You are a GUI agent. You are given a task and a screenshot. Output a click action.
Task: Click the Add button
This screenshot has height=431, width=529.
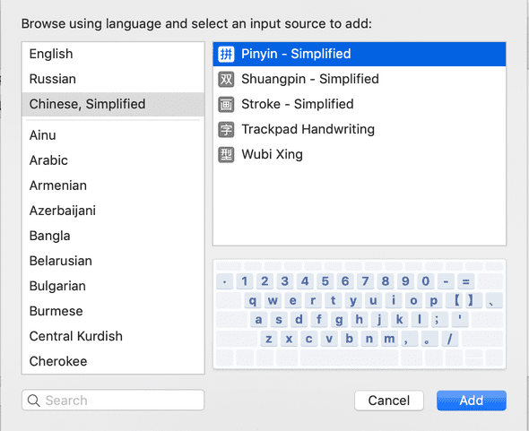click(x=472, y=401)
